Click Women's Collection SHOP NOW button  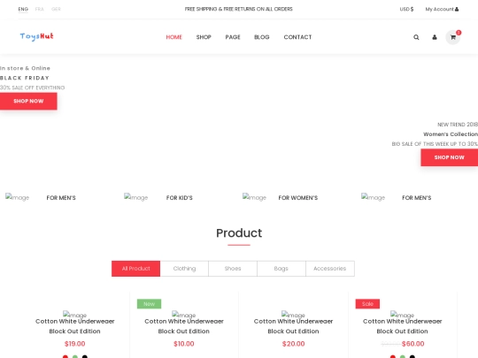click(x=450, y=157)
